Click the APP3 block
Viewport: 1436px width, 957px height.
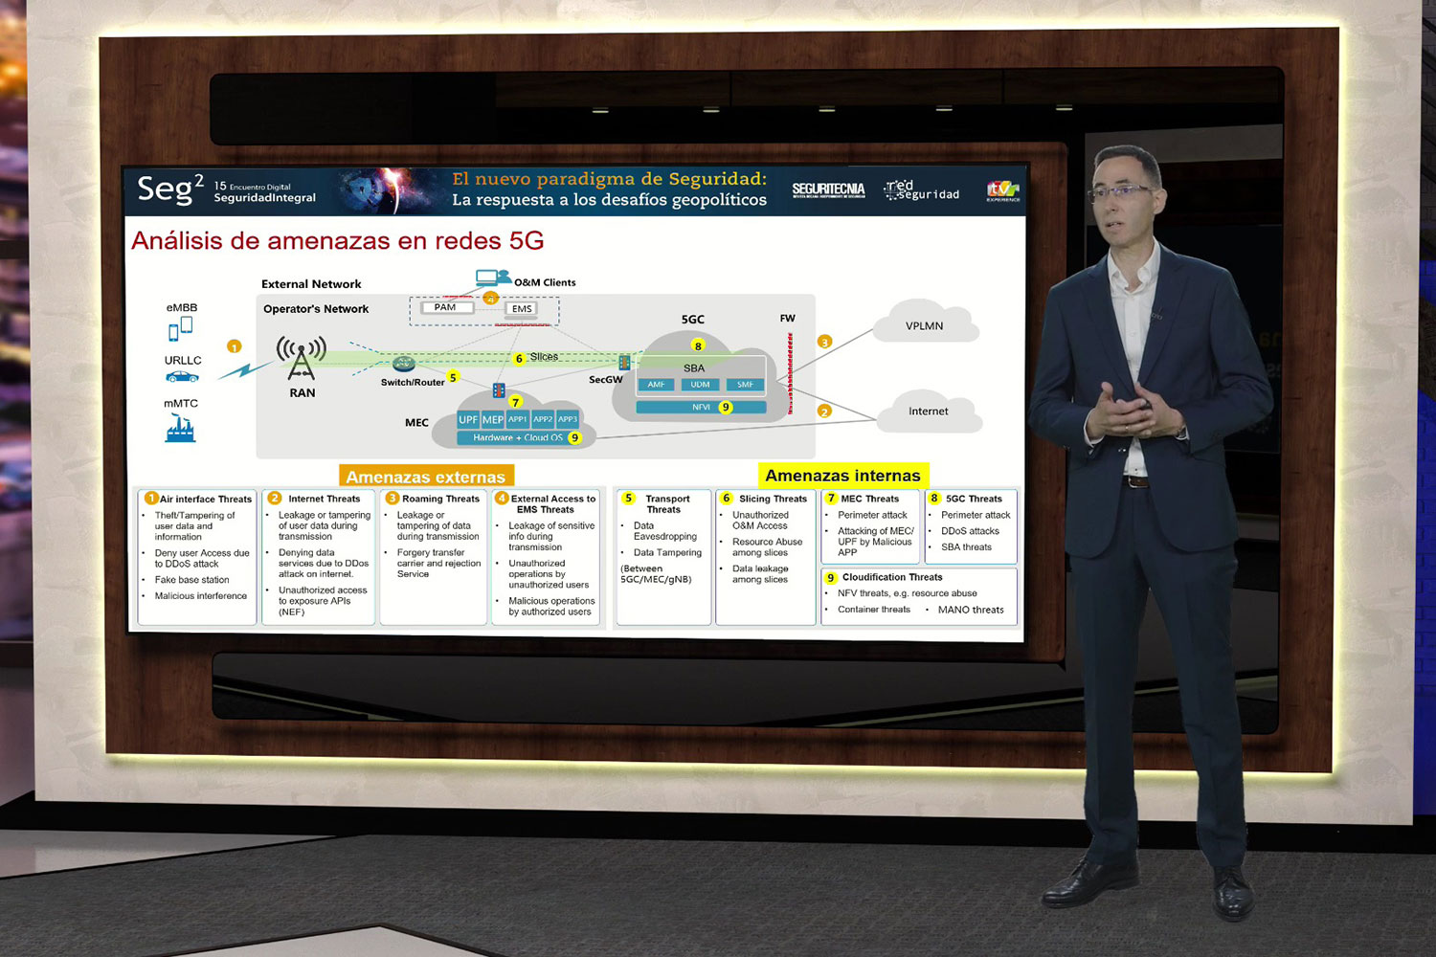click(568, 419)
